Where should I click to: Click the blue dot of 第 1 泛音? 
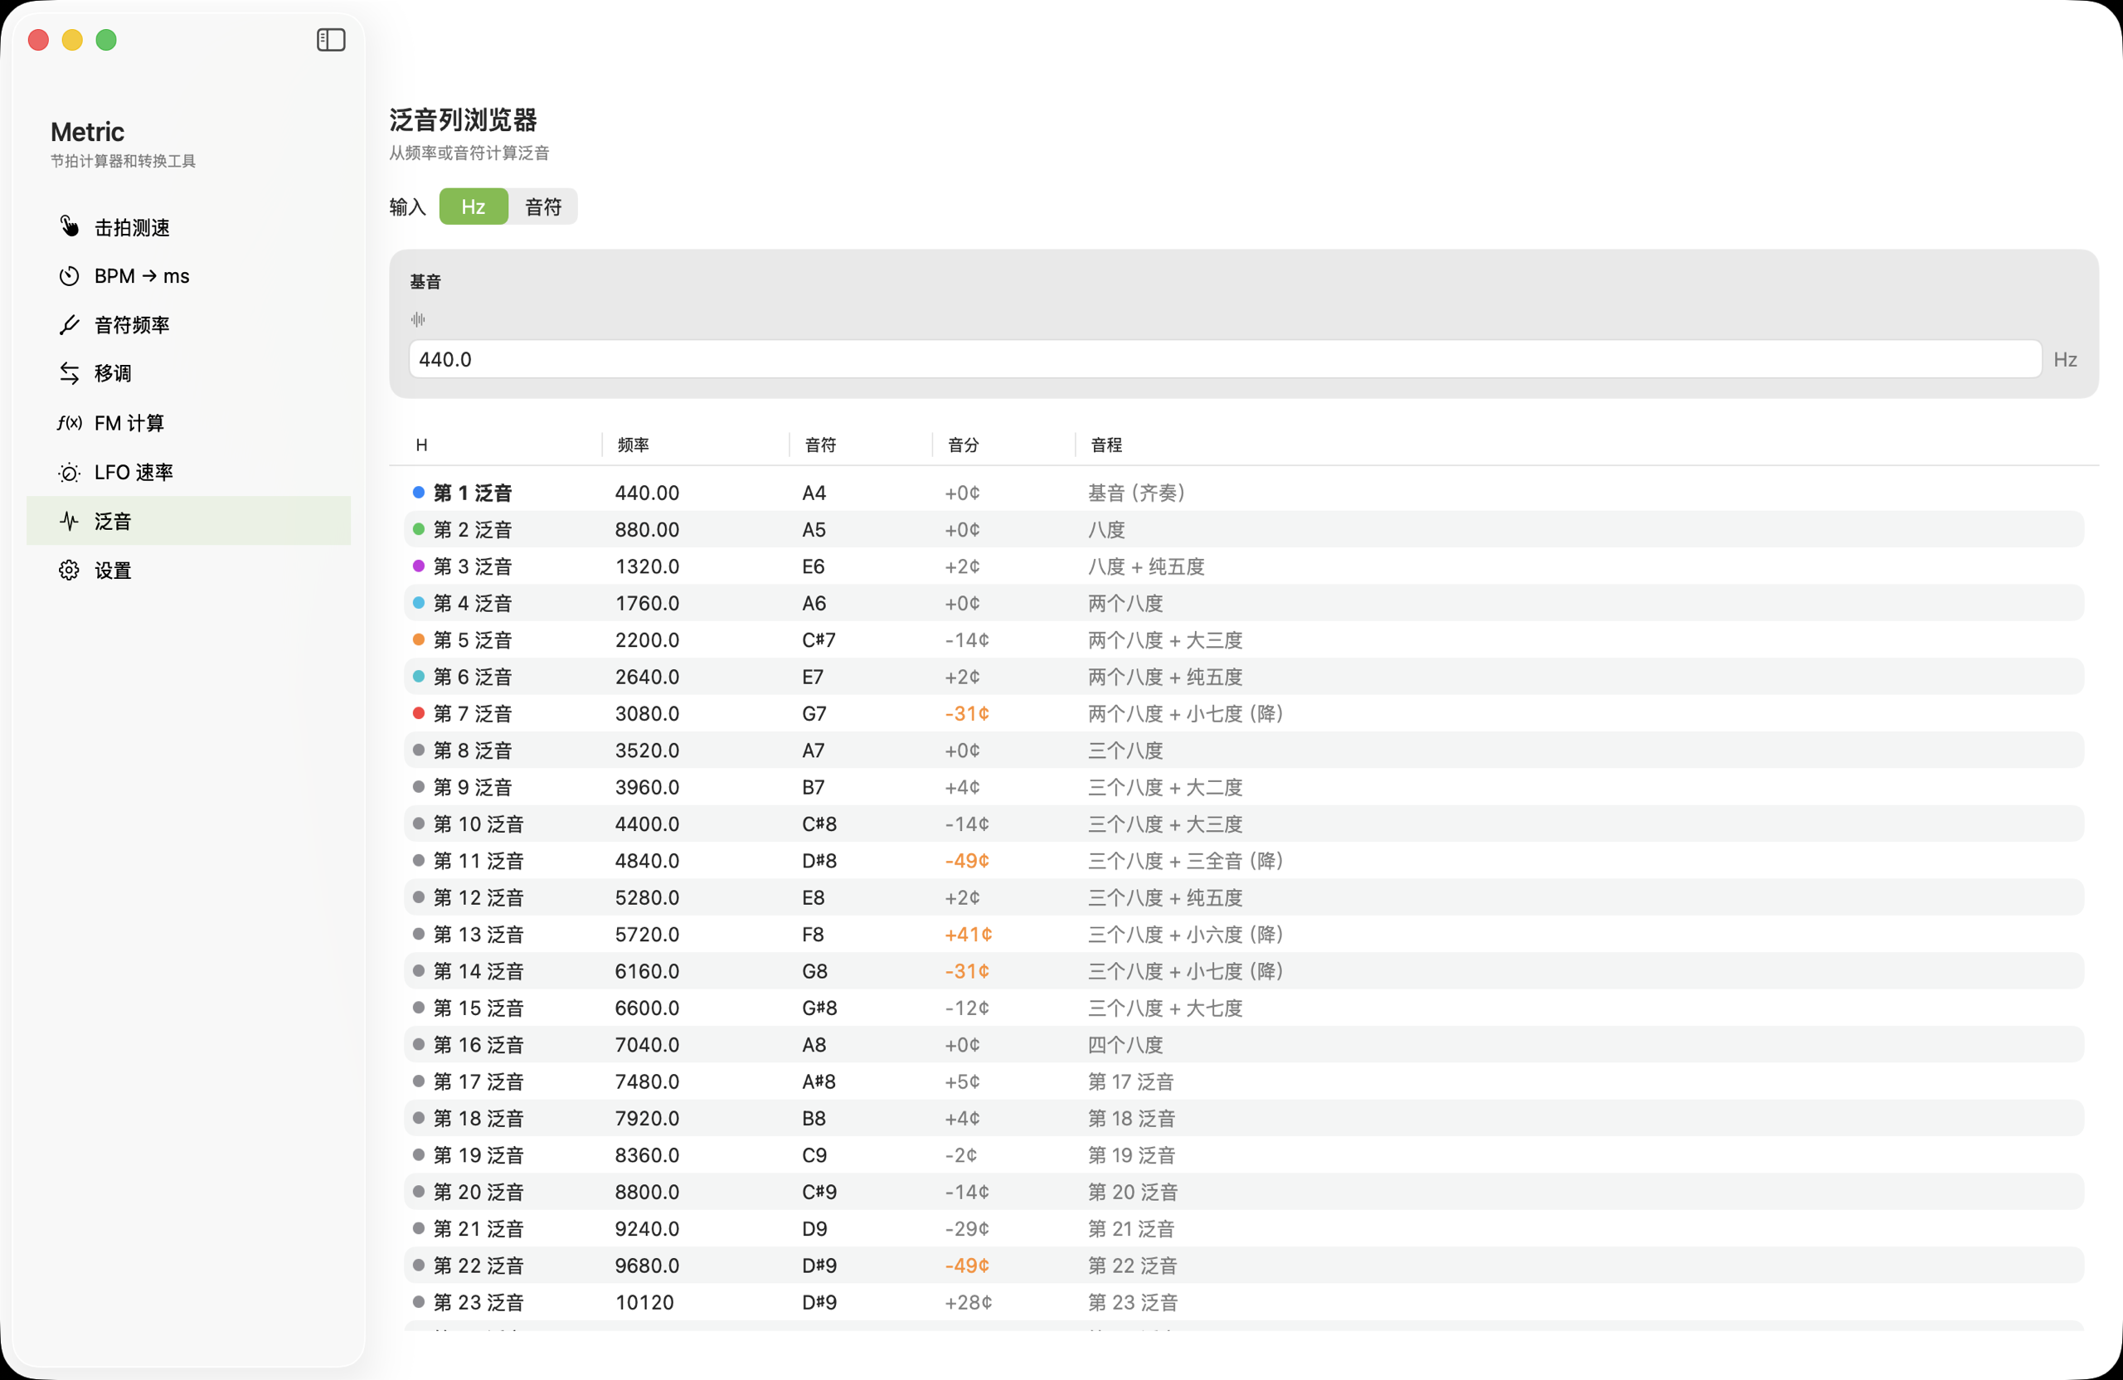tap(418, 493)
